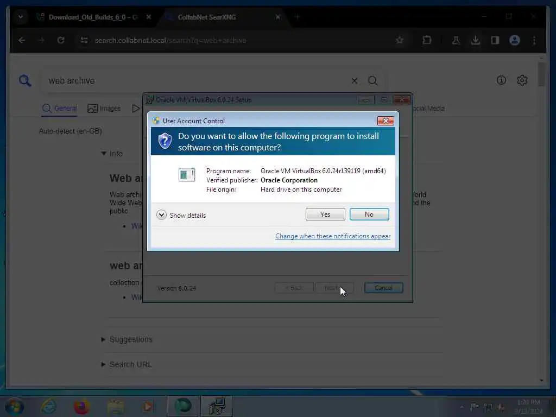Close the Download_Old_Builds_6_0 tab

(x=149, y=17)
